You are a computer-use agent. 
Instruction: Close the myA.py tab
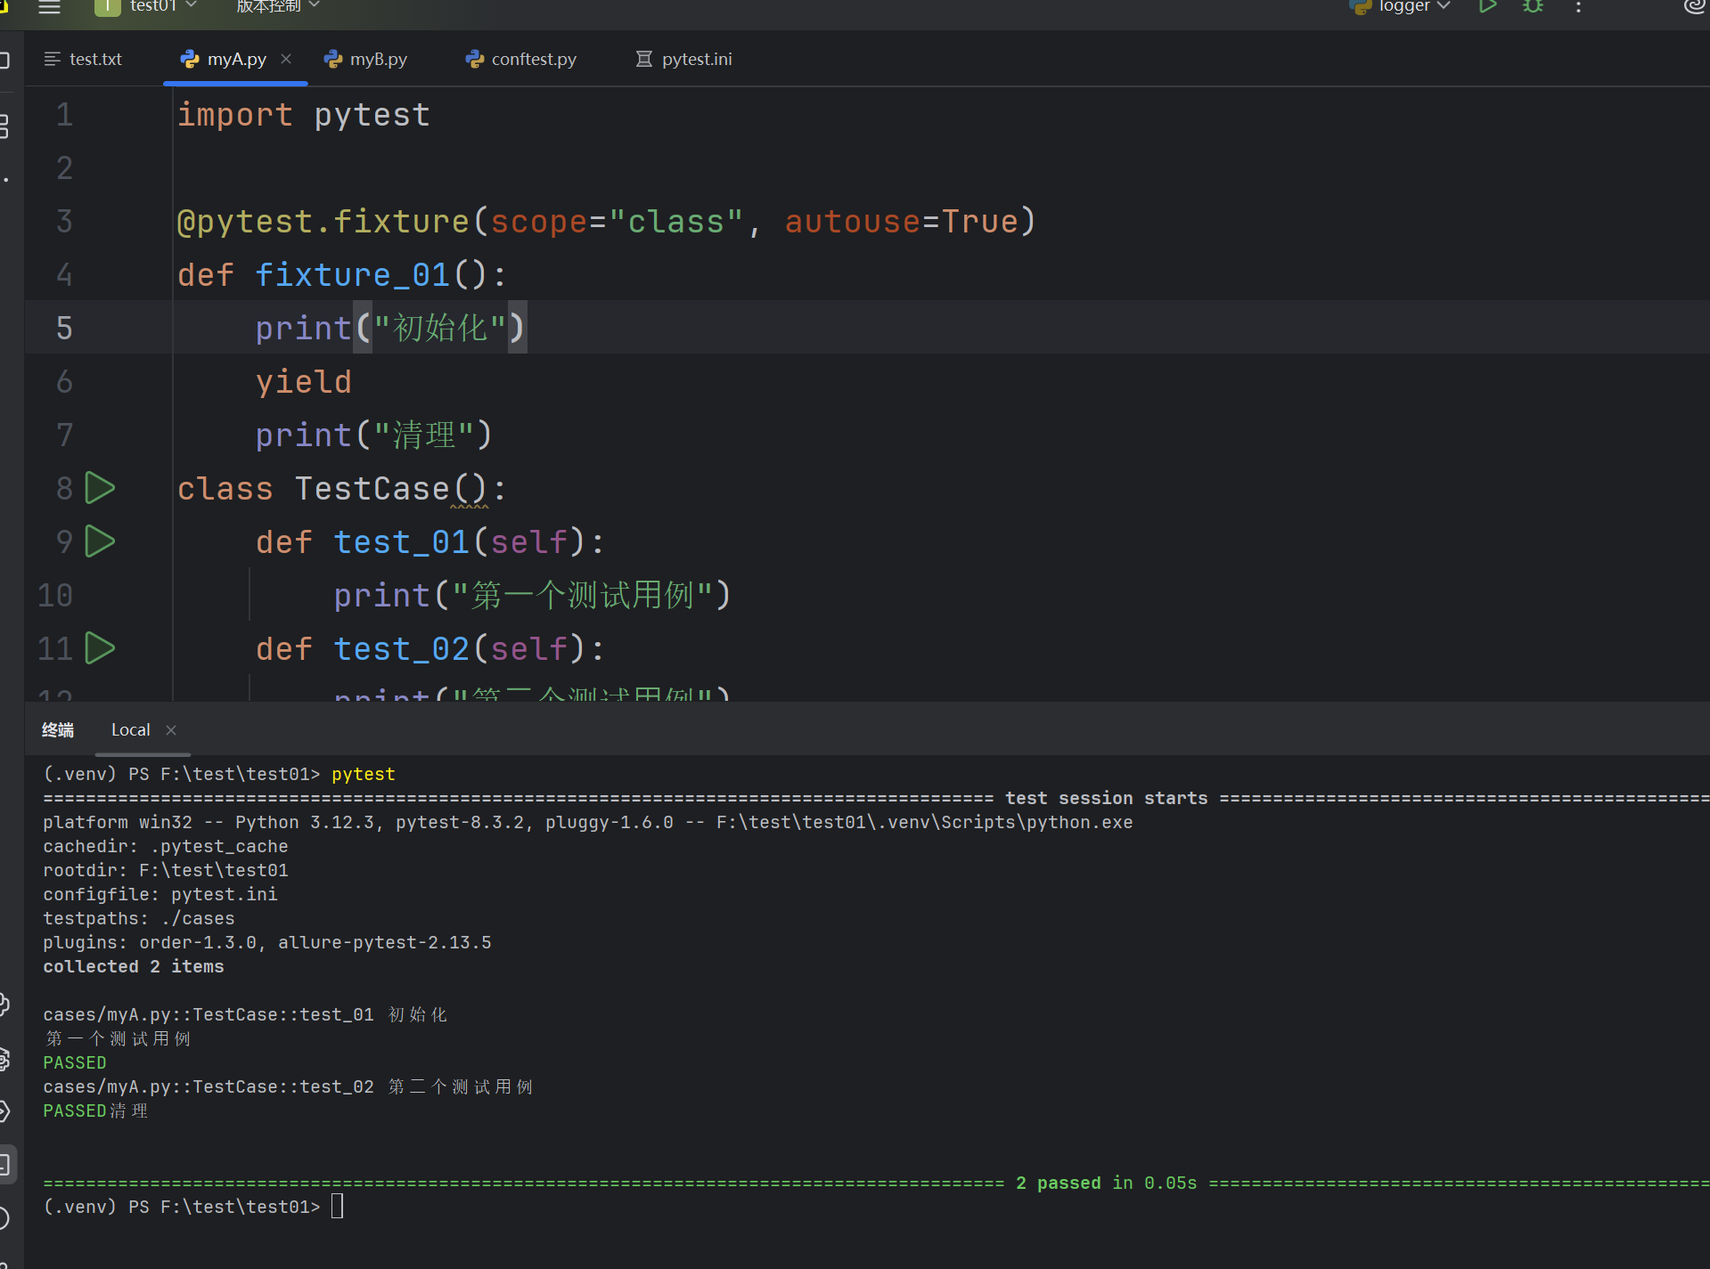click(x=286, y=59)
